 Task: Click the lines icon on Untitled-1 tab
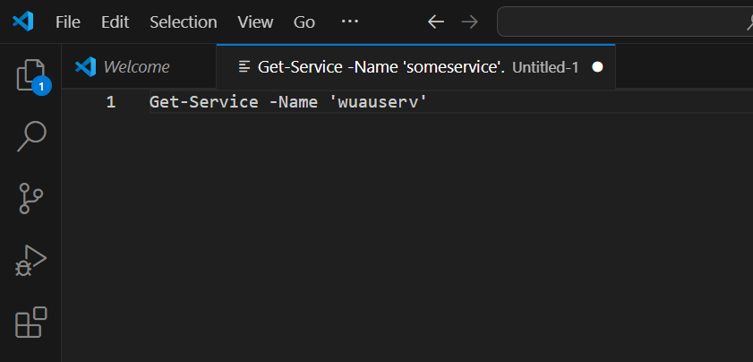click(244, 67)
